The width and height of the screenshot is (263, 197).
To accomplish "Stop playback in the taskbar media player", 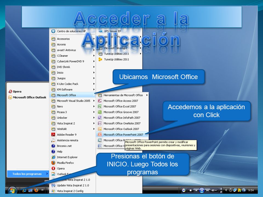I will tap(190, 190).
